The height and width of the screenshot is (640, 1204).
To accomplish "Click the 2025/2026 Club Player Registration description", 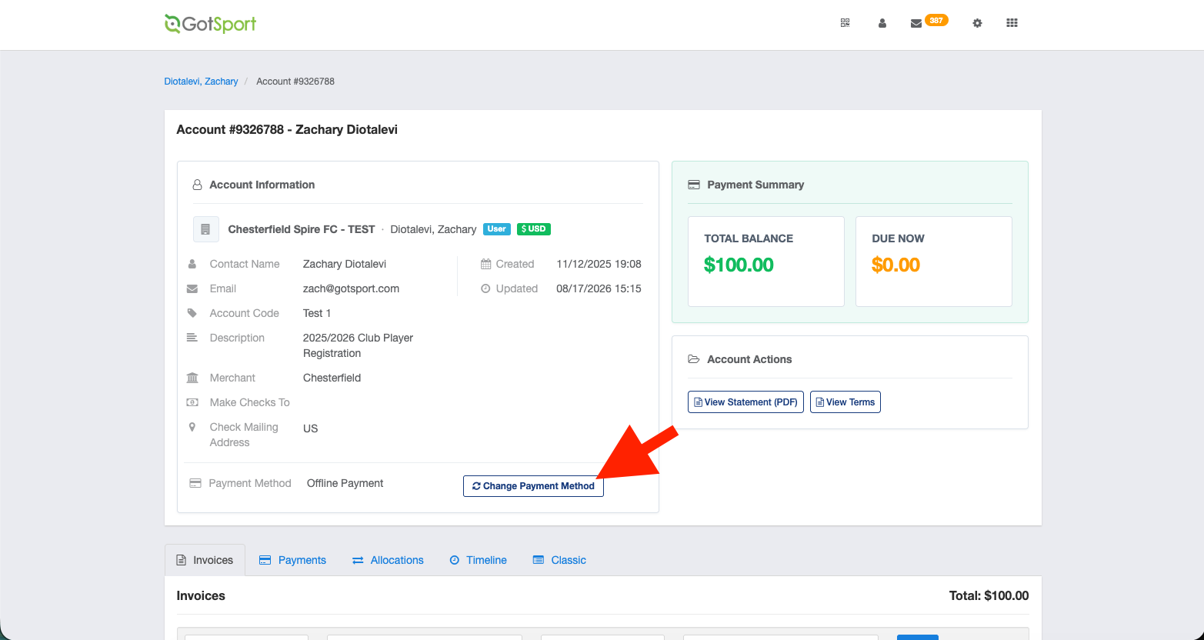I will coord(358,345).
